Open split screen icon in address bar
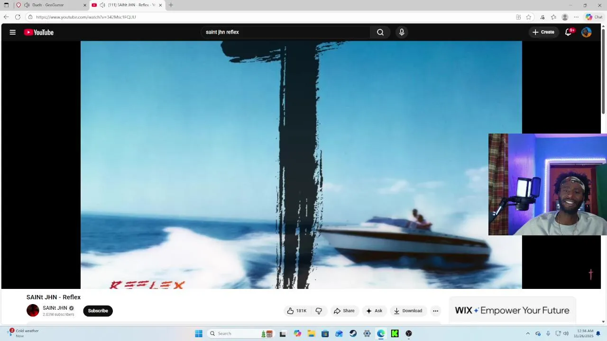607x341 pixels. 518,17
